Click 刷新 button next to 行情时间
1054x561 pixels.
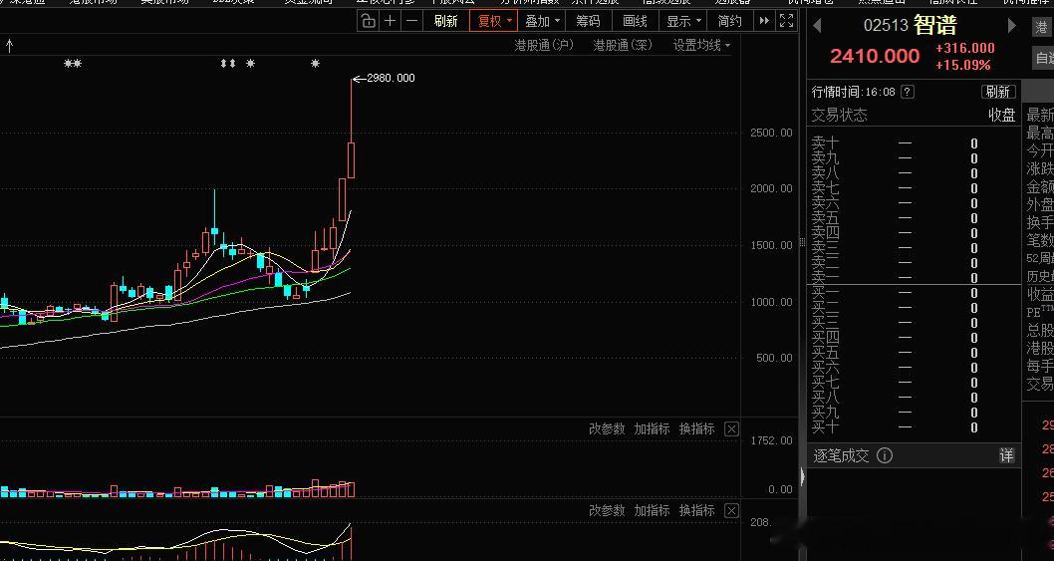coord(998,92)
